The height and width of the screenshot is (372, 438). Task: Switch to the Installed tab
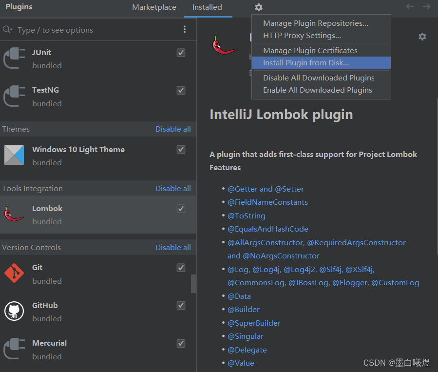pyautogui.click(x=207, y=7)
